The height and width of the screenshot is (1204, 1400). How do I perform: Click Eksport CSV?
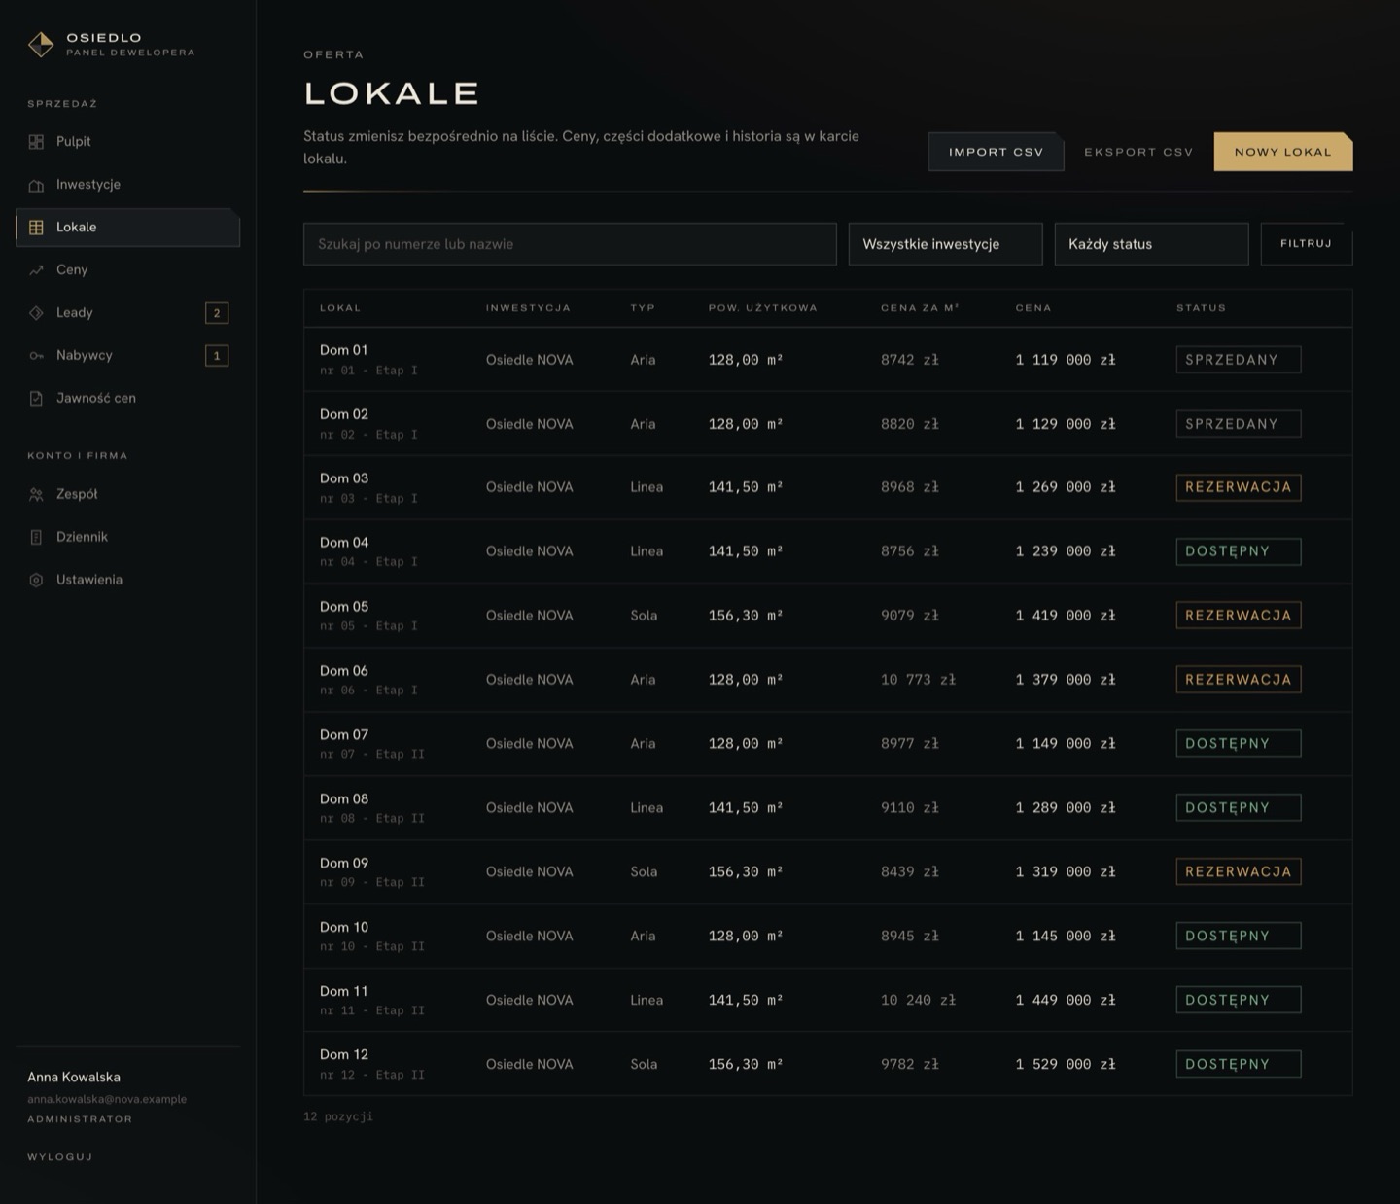pos(1138,152)
